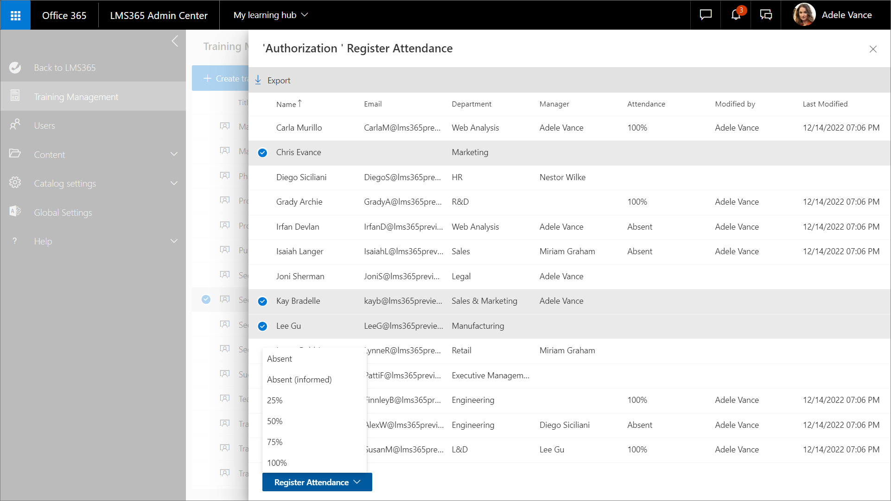The height and width of the screenshot is (501, 891).
Task: Uncheck the Chris Evance row checkbox
Action: click(x=262, y=153)
